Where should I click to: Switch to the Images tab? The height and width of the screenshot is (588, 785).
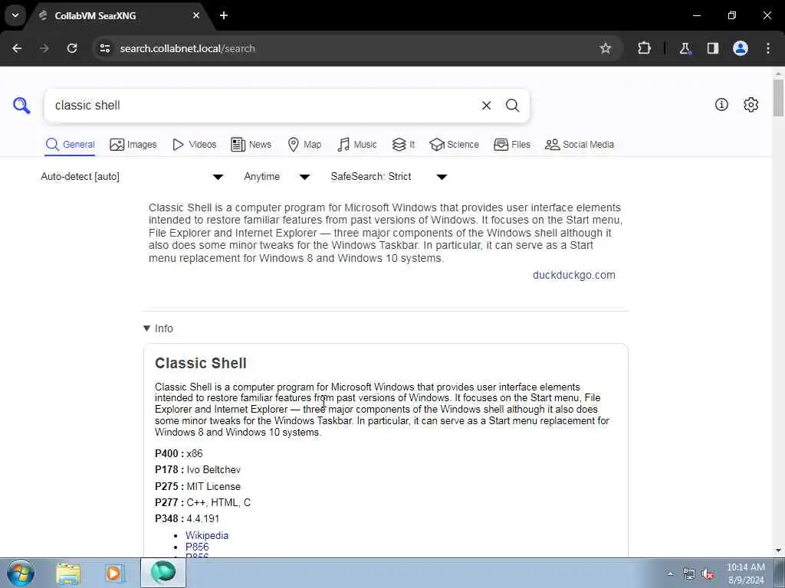133,145
